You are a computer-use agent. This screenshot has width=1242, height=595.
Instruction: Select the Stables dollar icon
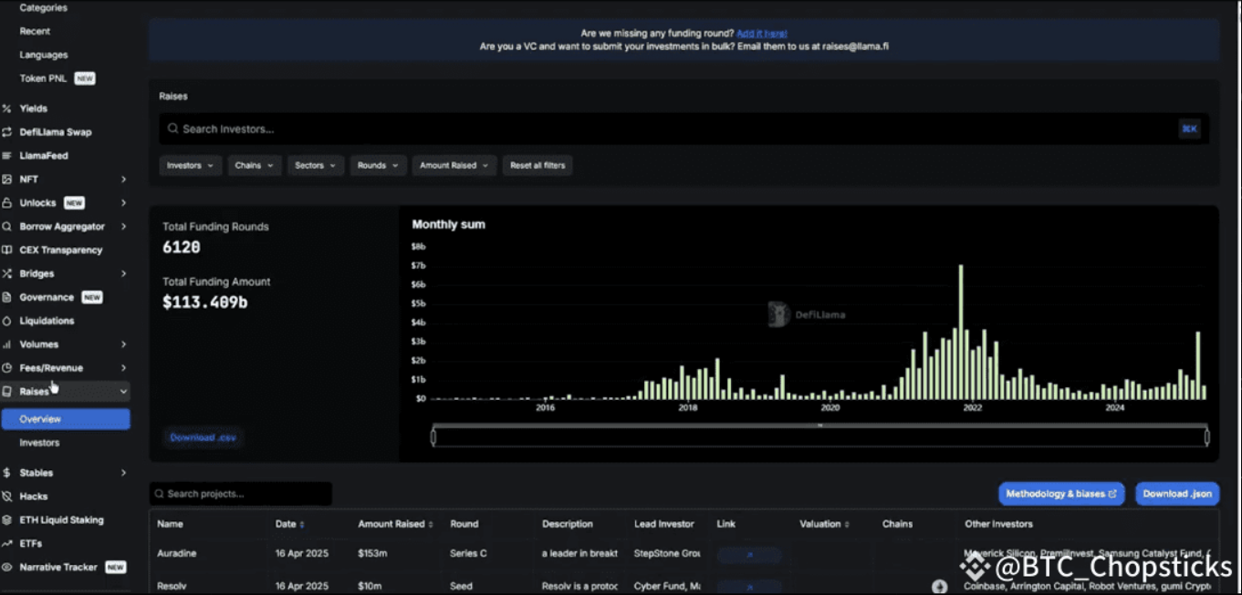click(x=7, y=473)
